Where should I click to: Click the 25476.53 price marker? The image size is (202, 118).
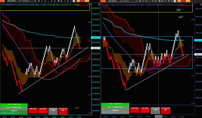coord(95,38)
